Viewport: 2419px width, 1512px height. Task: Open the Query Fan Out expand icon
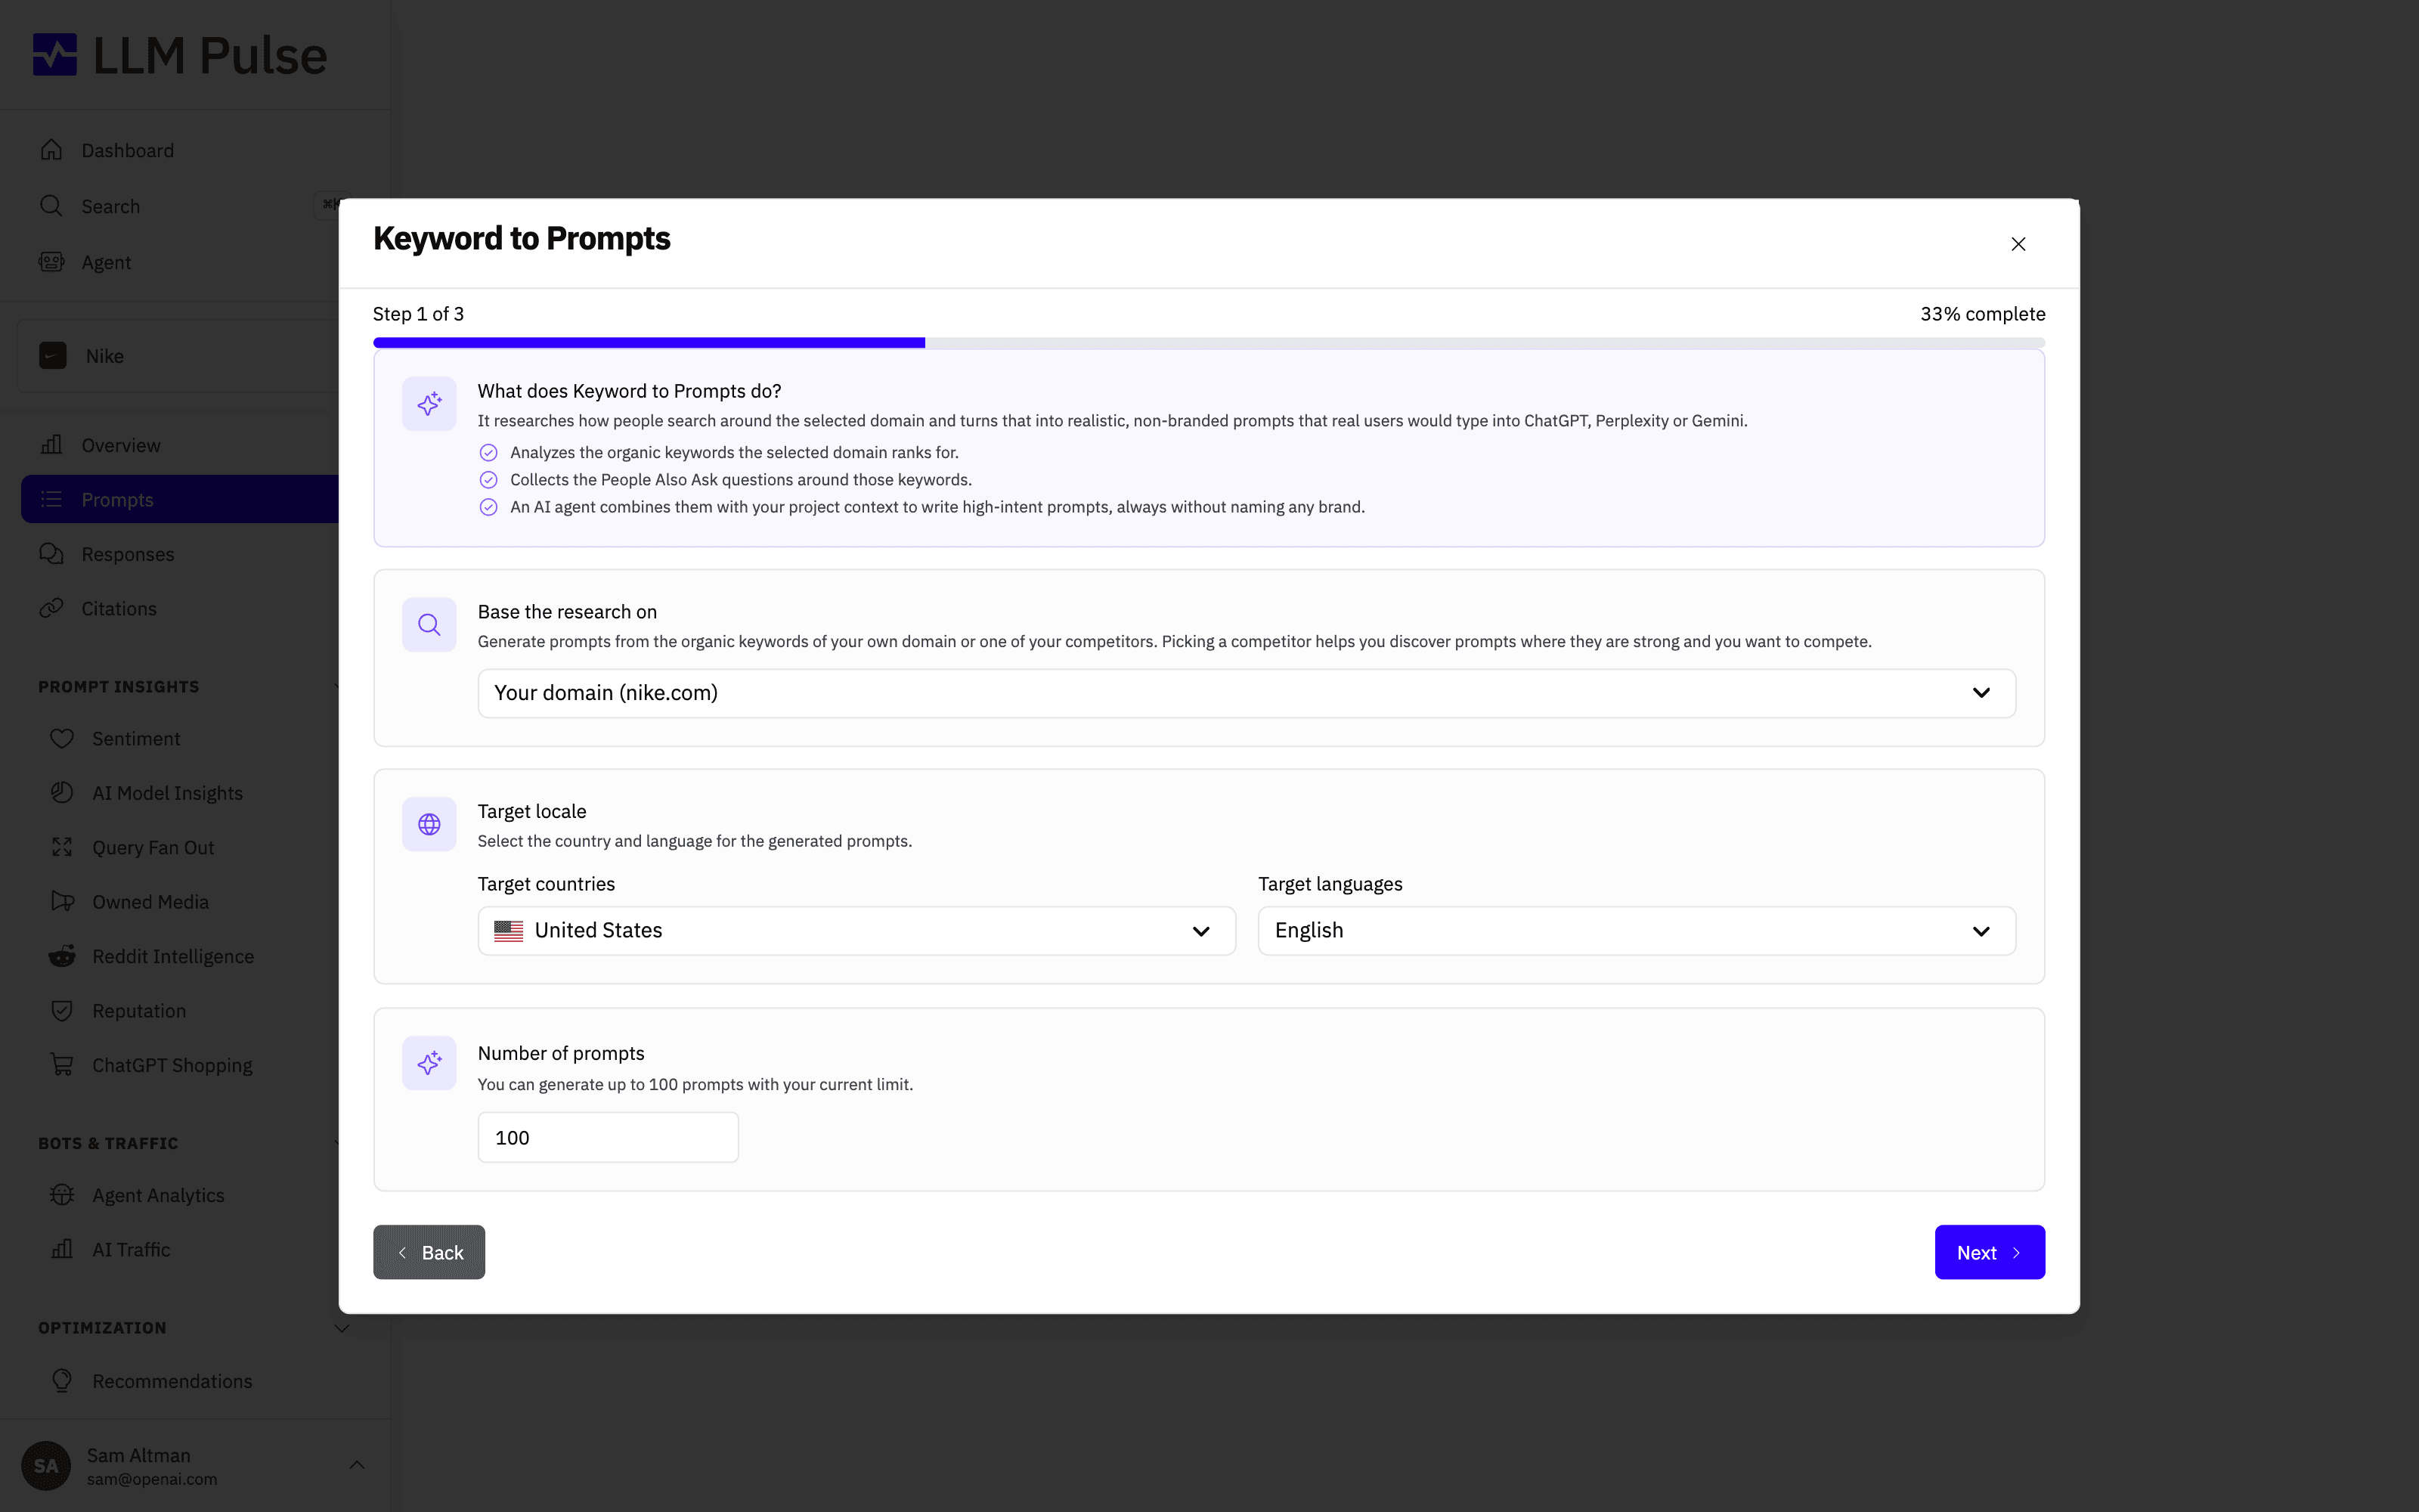coord(62,847)
